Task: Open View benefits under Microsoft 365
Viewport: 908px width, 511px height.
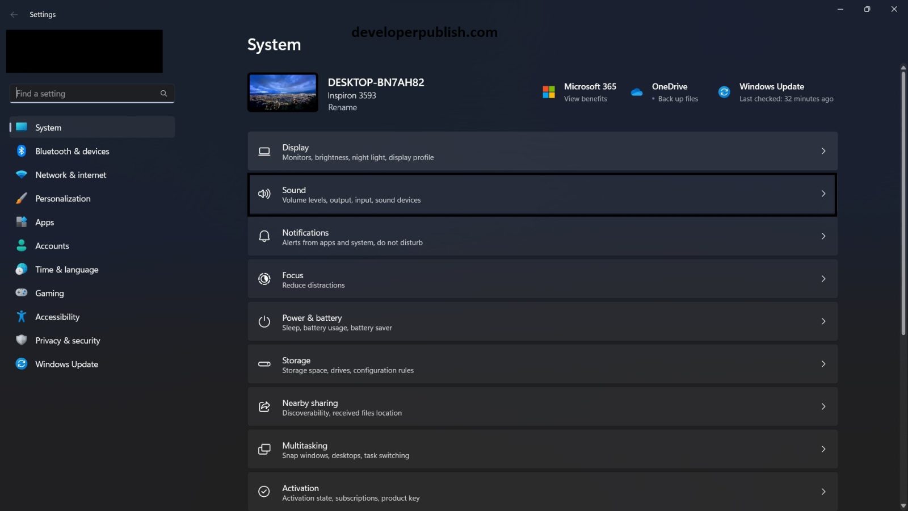Action: click(x=585, y=98)
